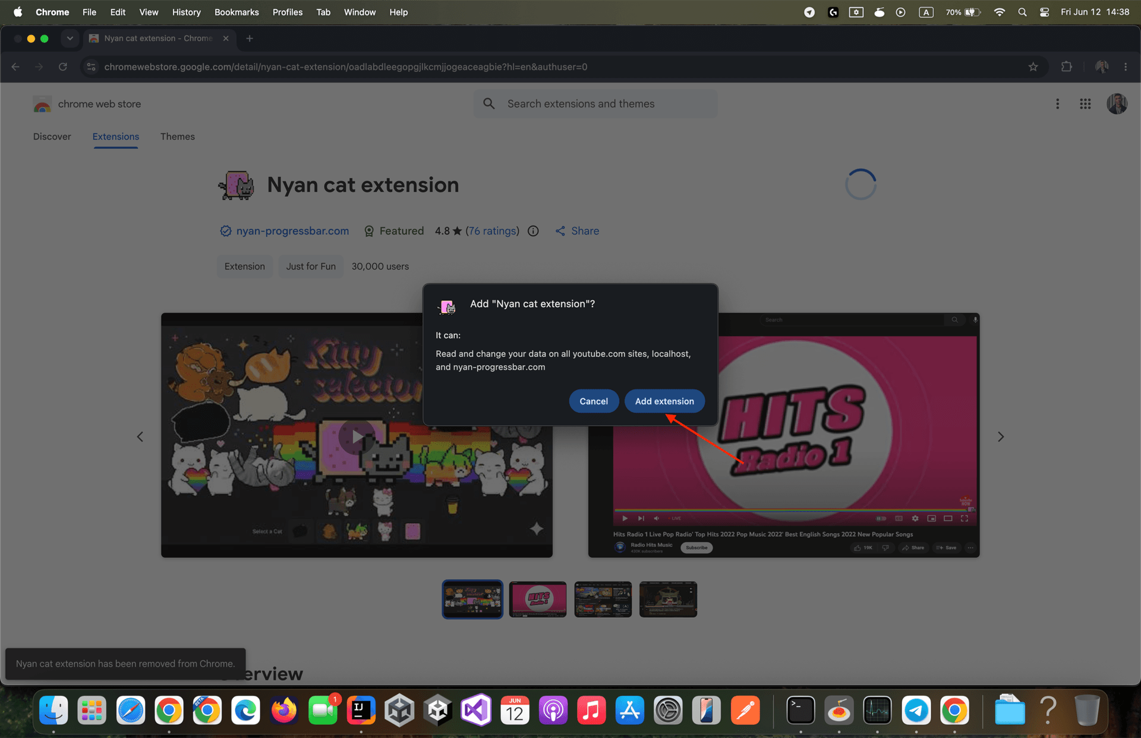Open the Apple menu
Screen dimensions: 1141x738
(18, 12)
